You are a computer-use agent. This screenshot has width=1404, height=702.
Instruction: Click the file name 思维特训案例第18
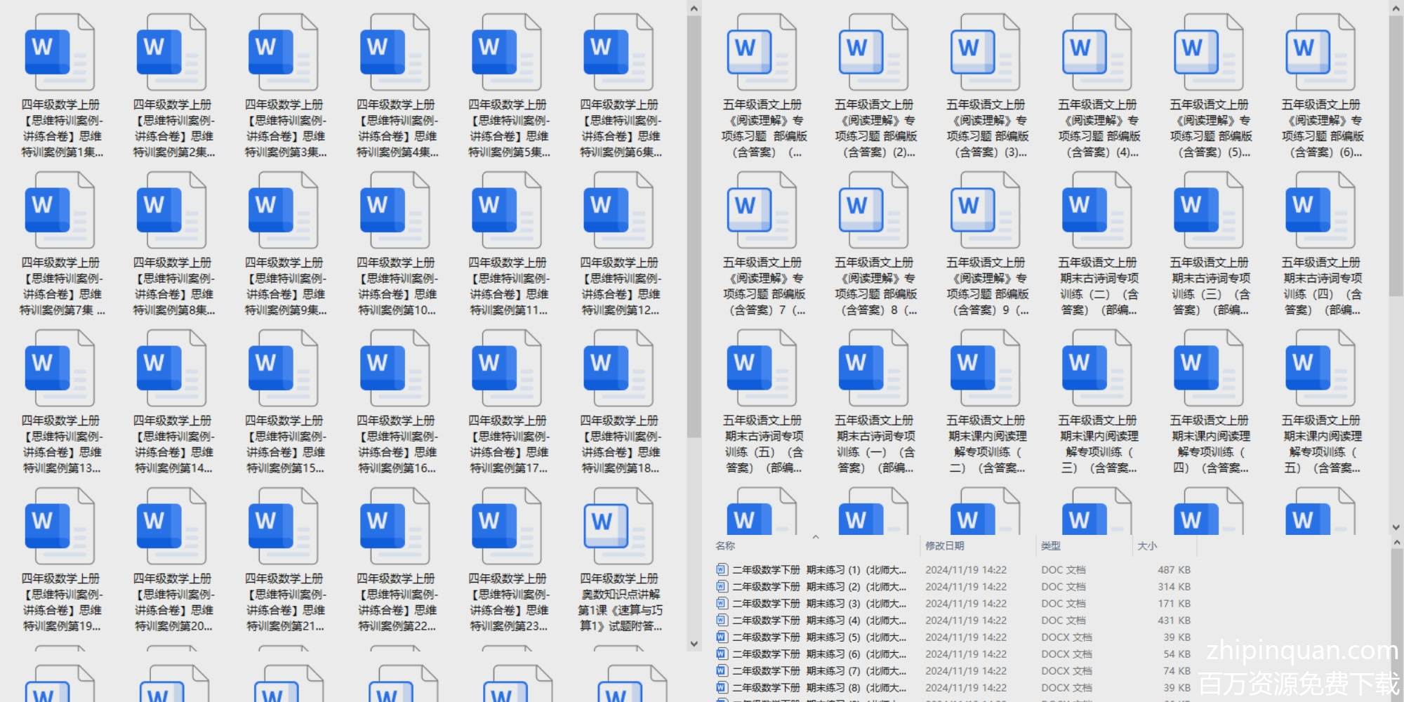pyautogui.click(x=621, y=444)
